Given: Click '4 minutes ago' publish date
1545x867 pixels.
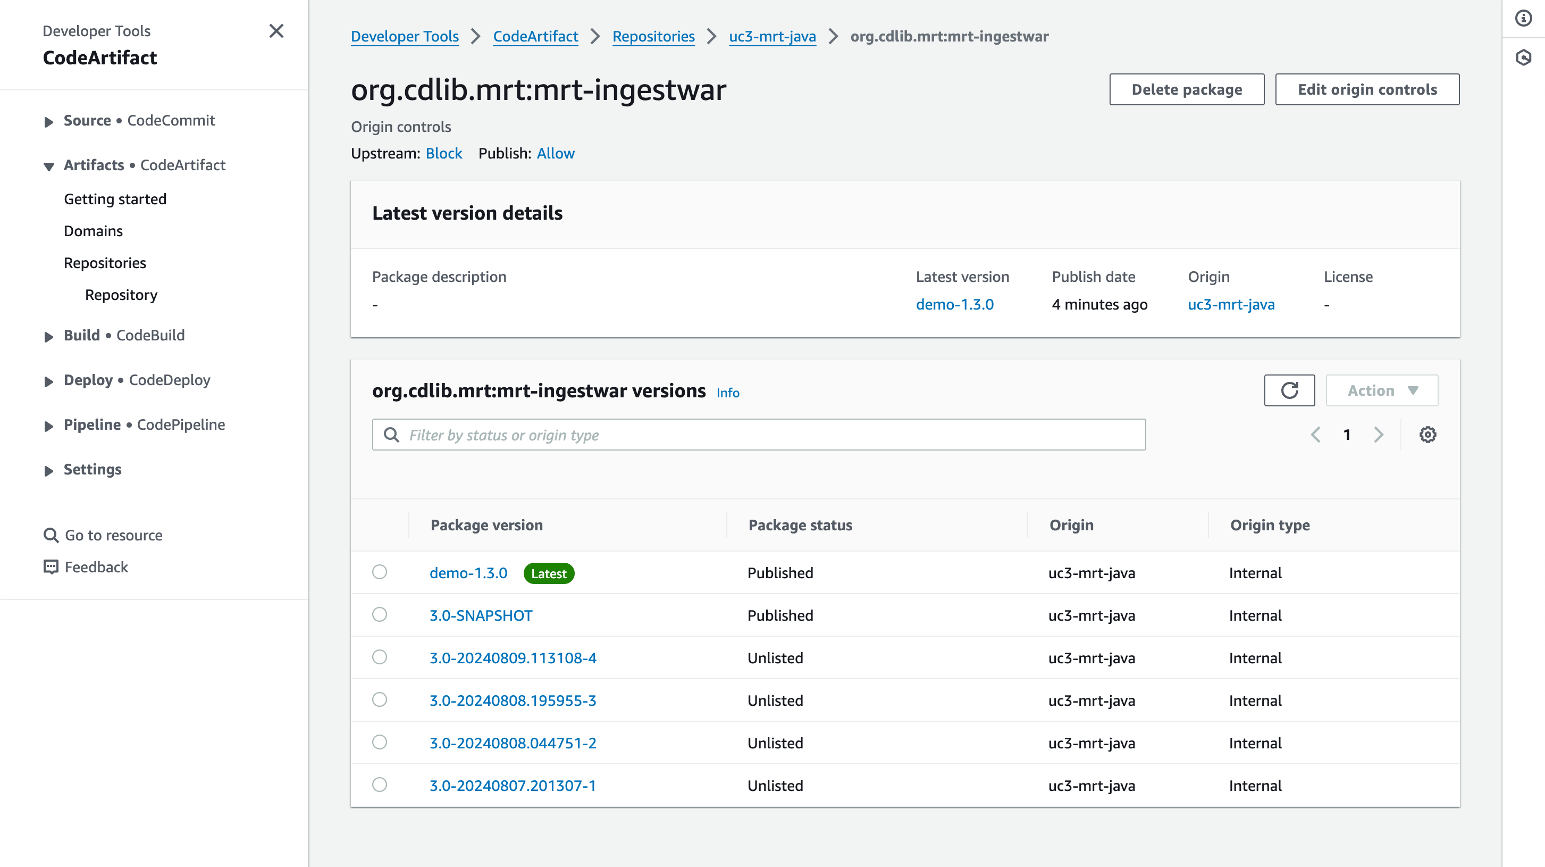Looking at the screenshot, I should 1099,305.
